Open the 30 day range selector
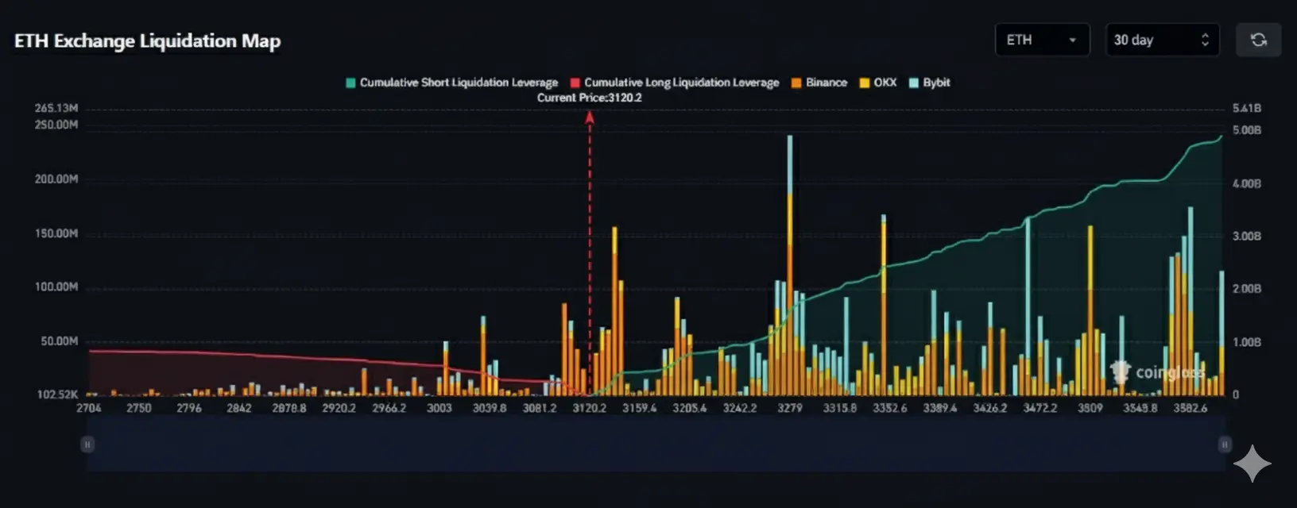 (1162, 40)
